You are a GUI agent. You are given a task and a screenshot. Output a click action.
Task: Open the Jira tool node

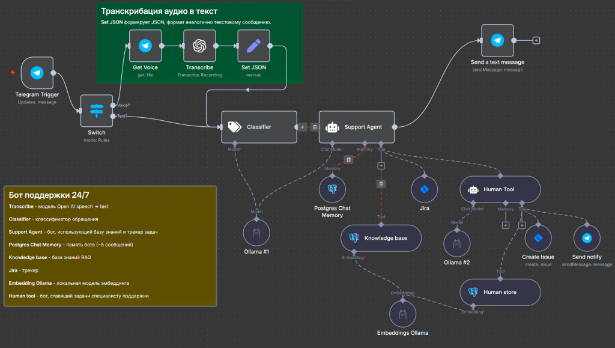[425, 189]
